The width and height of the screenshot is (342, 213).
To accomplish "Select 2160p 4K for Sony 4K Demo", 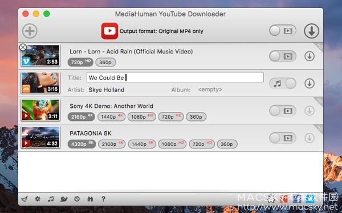I will coord(81,116).
